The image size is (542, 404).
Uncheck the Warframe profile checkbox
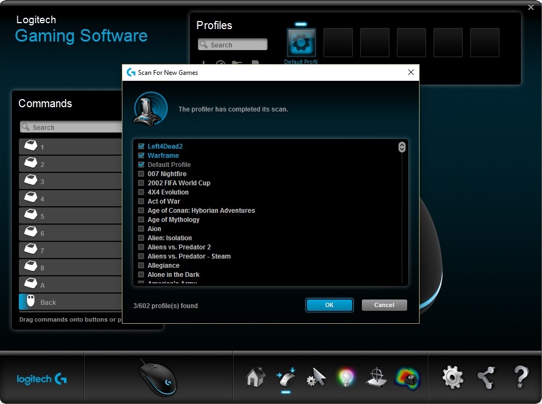[141, 155]
